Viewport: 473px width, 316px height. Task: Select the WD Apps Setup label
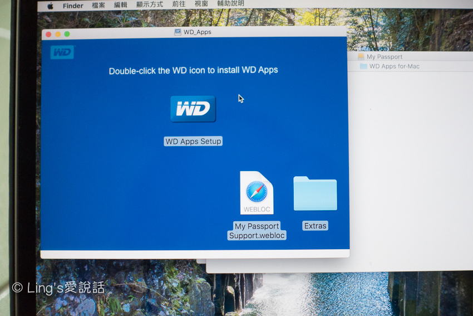pyautogui.click(x=193, y=141)
